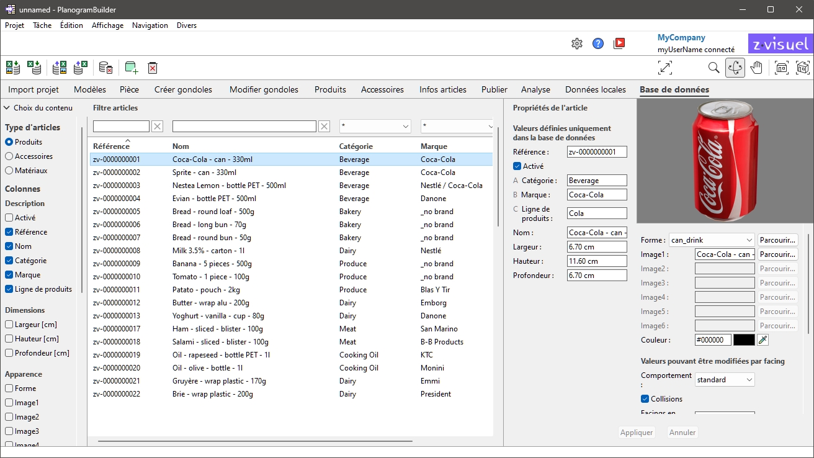This screenshot has width=814, height=458.
Task: Open the Affichage menu
Action: pyautogui.click(x=107, y=25)
